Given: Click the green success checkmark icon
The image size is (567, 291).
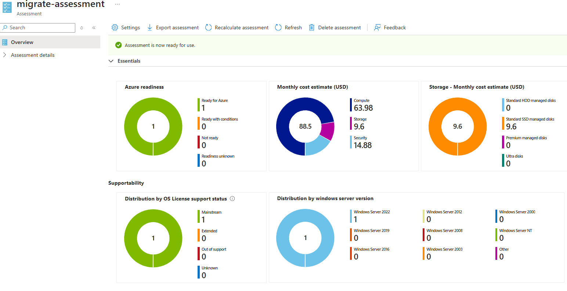Looking at the screenshot, I should tap(118, 45).
